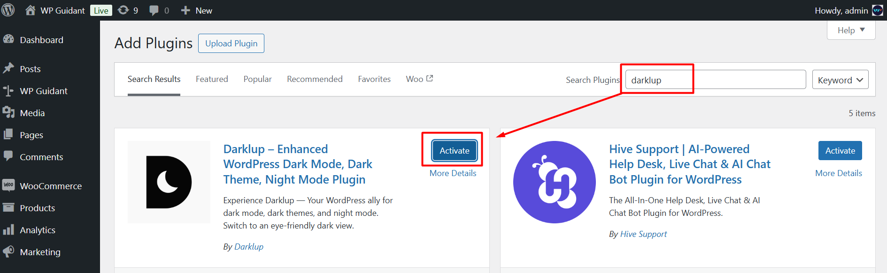This screenshot has height=273, width=887.
Task: Click the Live status badge
Action: click(x=101, y=10)
